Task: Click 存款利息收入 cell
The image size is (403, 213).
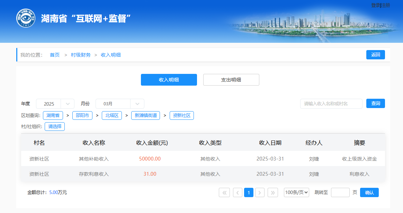Action: (94, 174)
